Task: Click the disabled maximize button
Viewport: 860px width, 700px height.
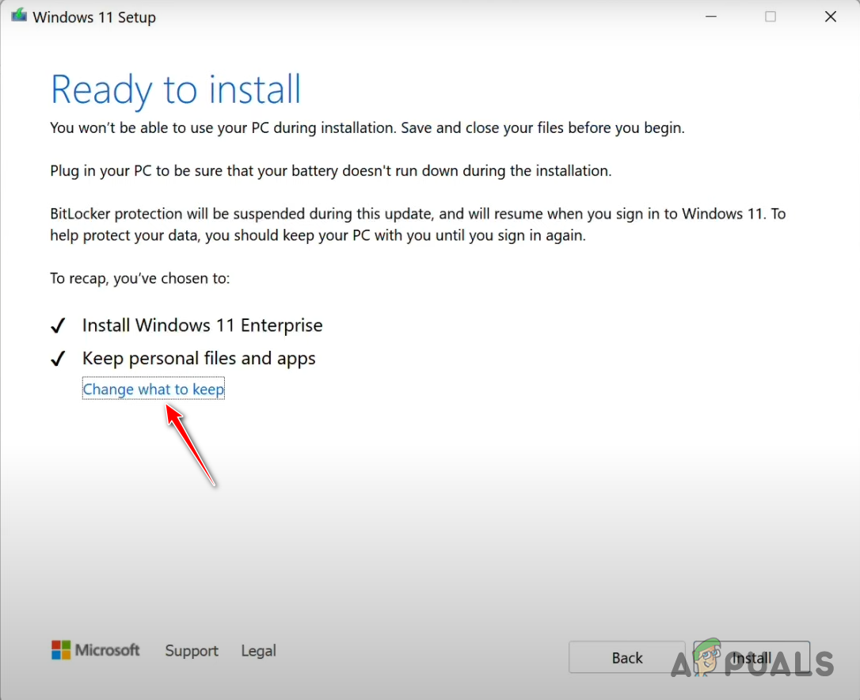Action: (770, 17)
